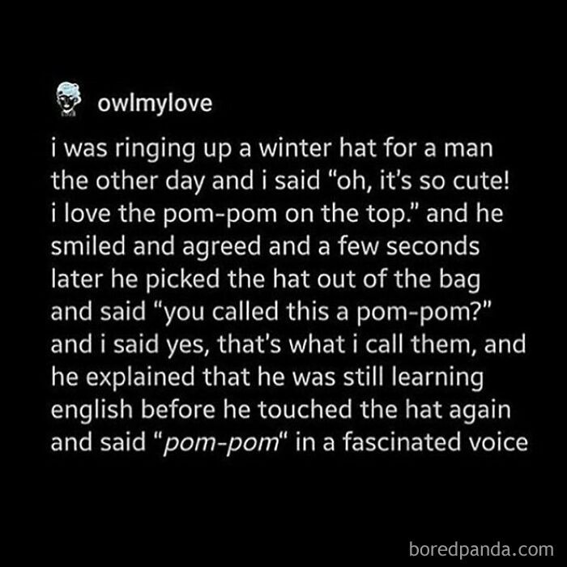Select the italic pom-pom text
This screenshot has height=567, width=567.
tap(222, 443)
